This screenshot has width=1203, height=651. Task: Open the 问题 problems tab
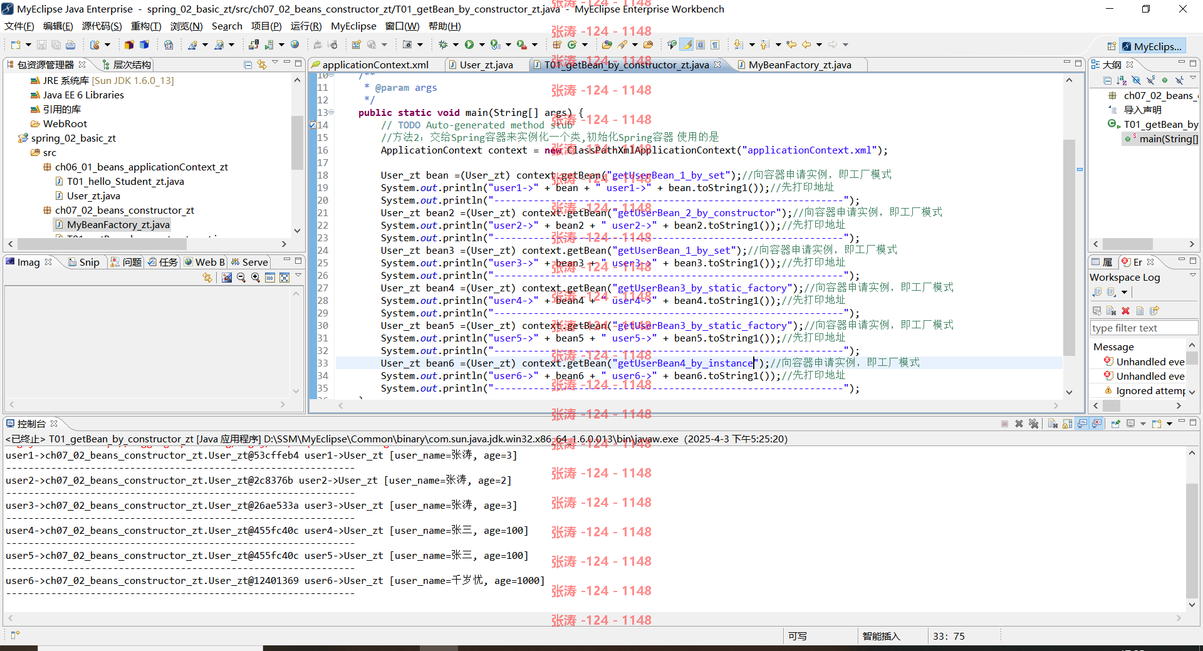click(126, 262)
